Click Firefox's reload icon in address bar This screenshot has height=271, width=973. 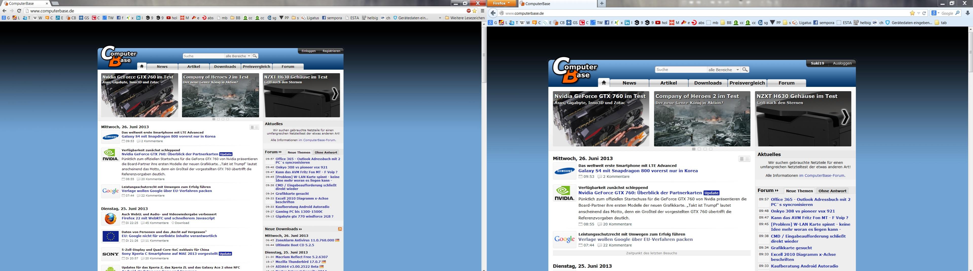point(924,13)
